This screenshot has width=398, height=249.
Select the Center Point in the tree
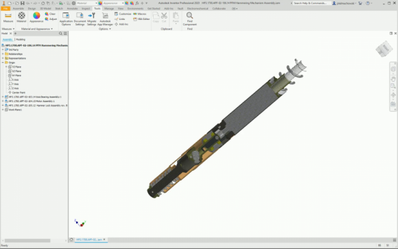click(x=16, y=93)
